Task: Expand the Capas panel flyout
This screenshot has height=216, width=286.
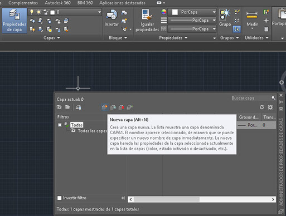Action: pos(52,38)
